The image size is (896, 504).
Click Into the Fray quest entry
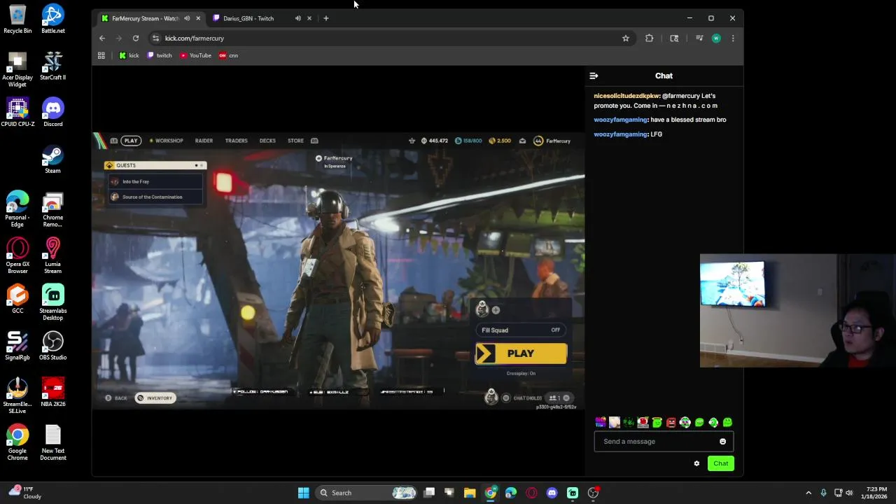pos(155,182)
